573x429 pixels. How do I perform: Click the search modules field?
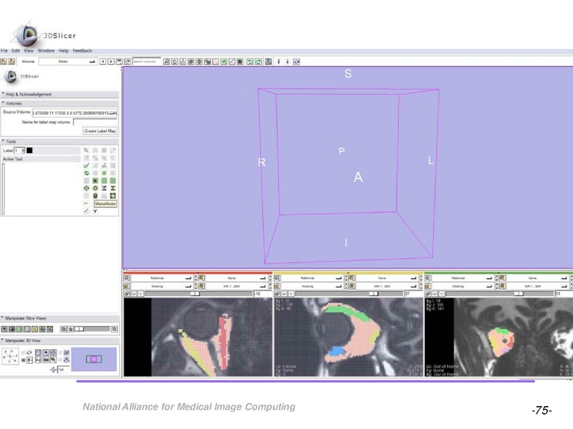[x=147, y=61]
